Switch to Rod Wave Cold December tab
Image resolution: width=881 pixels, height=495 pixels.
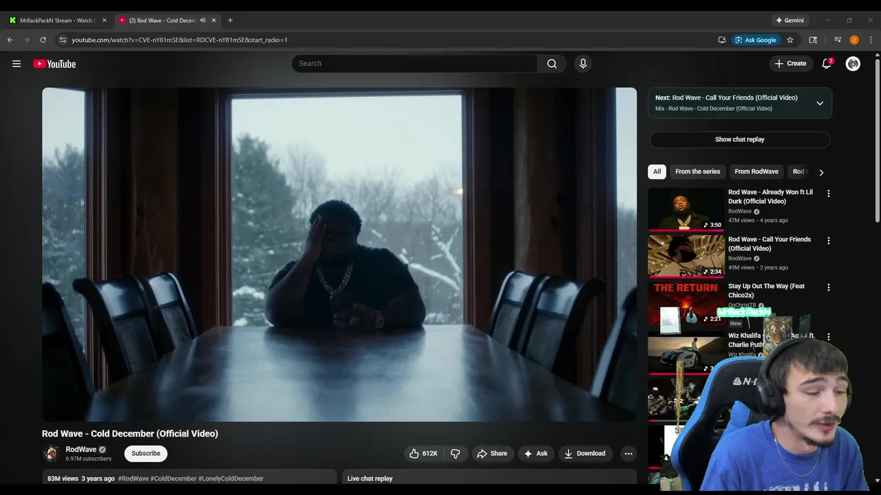pos(162,21)
